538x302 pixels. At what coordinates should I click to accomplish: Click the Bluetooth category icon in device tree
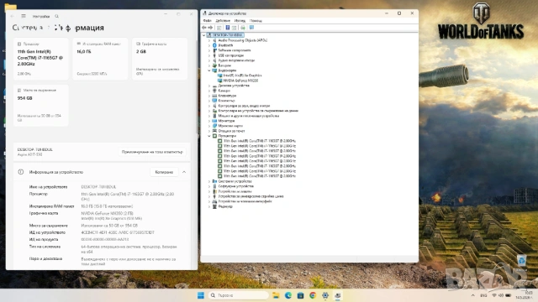pos(215,45)
